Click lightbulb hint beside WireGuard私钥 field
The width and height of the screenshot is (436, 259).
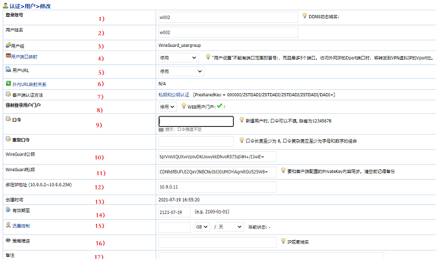[x=283, y=170]
